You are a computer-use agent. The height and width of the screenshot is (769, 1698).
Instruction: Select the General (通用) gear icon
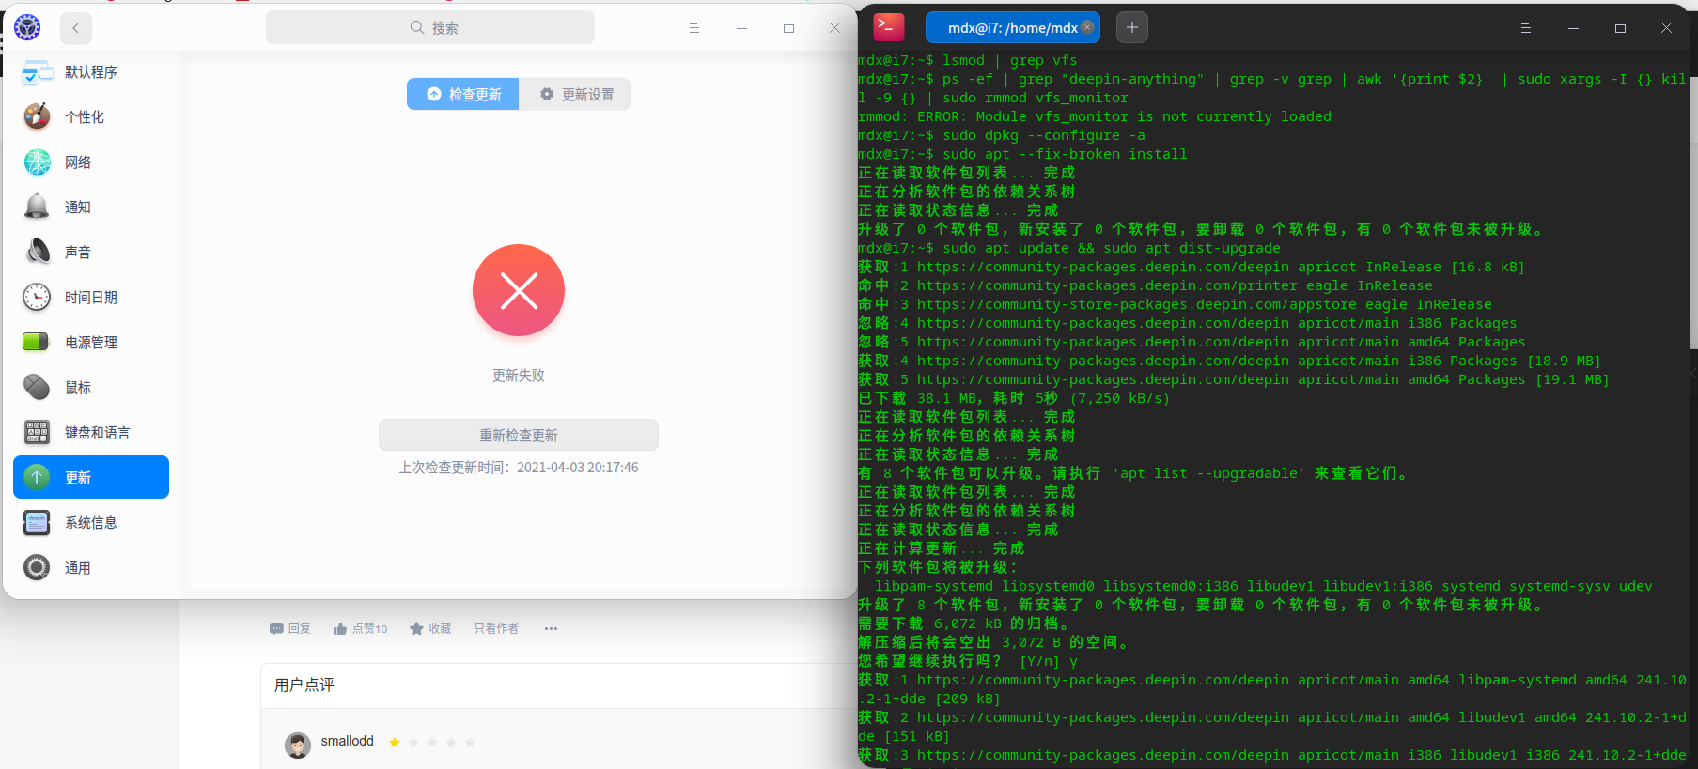pyautogui.click(x=38, y=567)
